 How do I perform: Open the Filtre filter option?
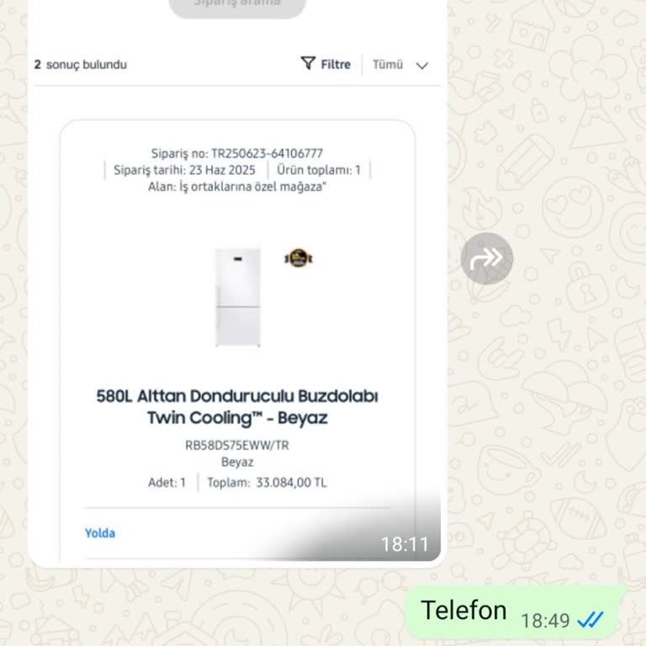pos(326,64)
